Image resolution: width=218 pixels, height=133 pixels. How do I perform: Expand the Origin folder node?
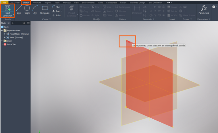coord(2,41)
